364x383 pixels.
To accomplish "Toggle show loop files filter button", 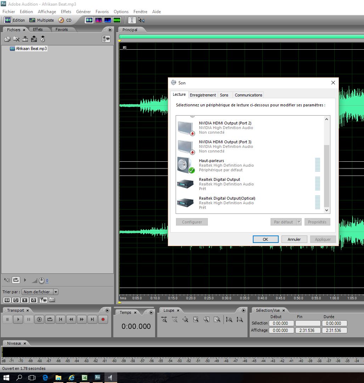I will [x=16, y=300].
